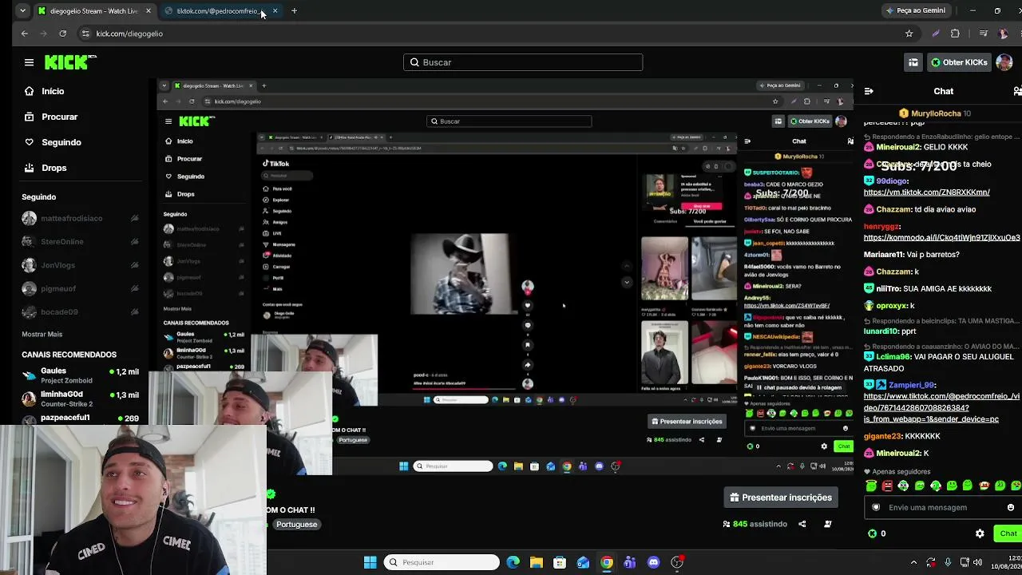View site information icon in address bar
This screenshot has width=1022, height=575.
coord(85,34)
